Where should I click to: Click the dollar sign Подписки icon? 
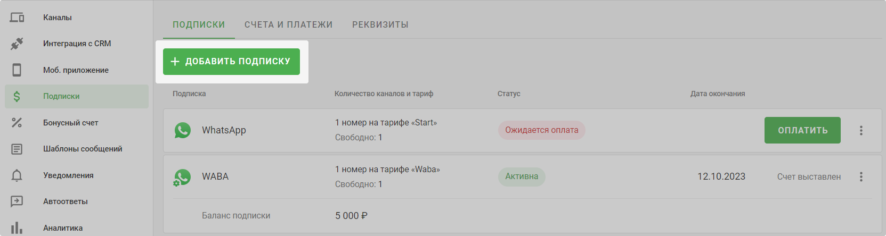[x=17, y=96]
